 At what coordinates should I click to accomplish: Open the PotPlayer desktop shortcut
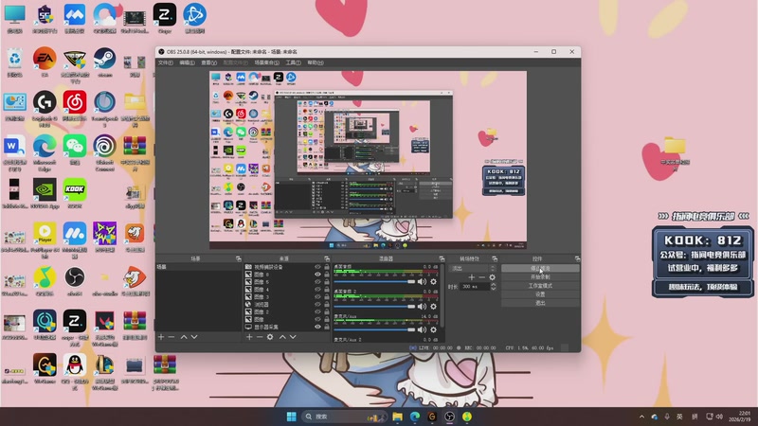click(x=45, y=240)
